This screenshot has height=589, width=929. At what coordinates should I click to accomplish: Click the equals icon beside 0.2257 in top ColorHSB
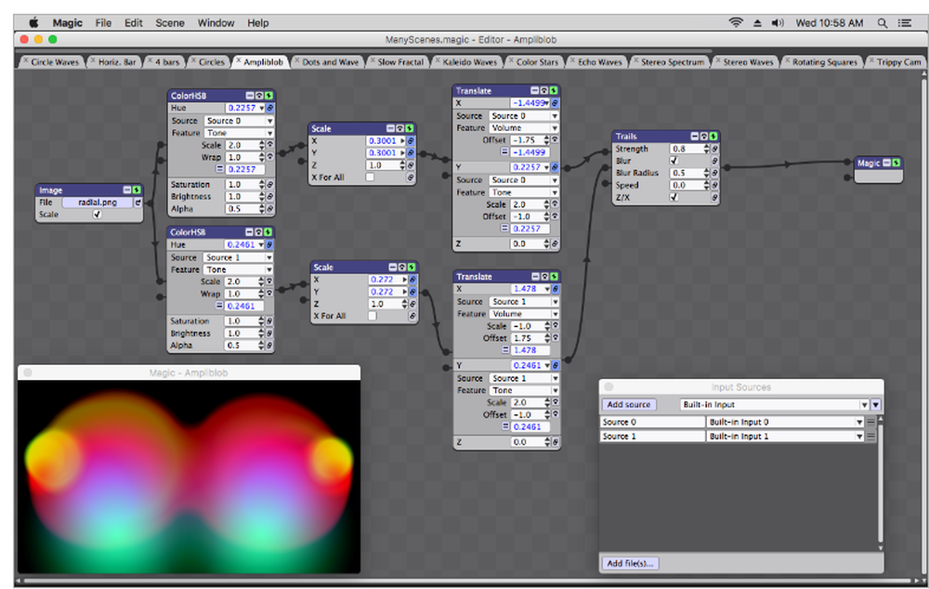(x=219, y=169)
